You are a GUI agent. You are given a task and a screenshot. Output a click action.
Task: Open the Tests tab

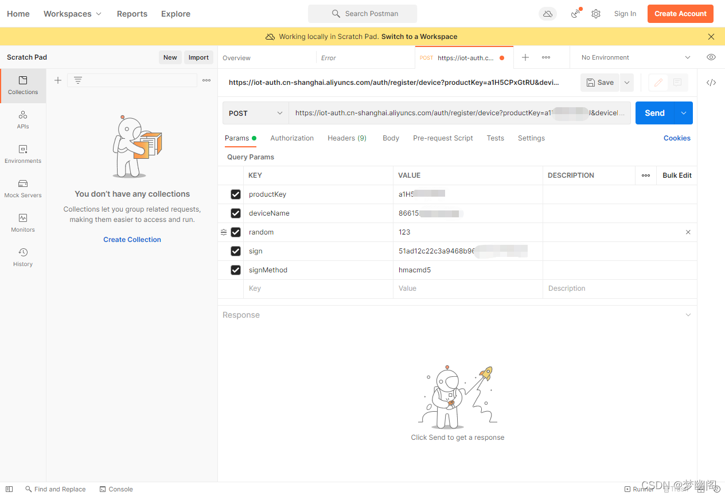point(496,138)
